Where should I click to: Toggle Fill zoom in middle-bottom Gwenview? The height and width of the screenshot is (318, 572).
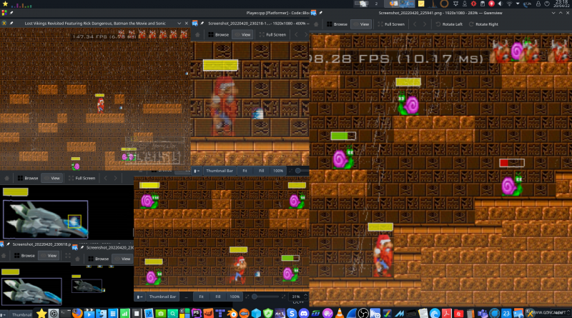(218, 297)
